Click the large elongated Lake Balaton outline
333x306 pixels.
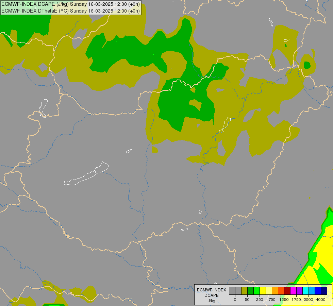coord(86,173)
